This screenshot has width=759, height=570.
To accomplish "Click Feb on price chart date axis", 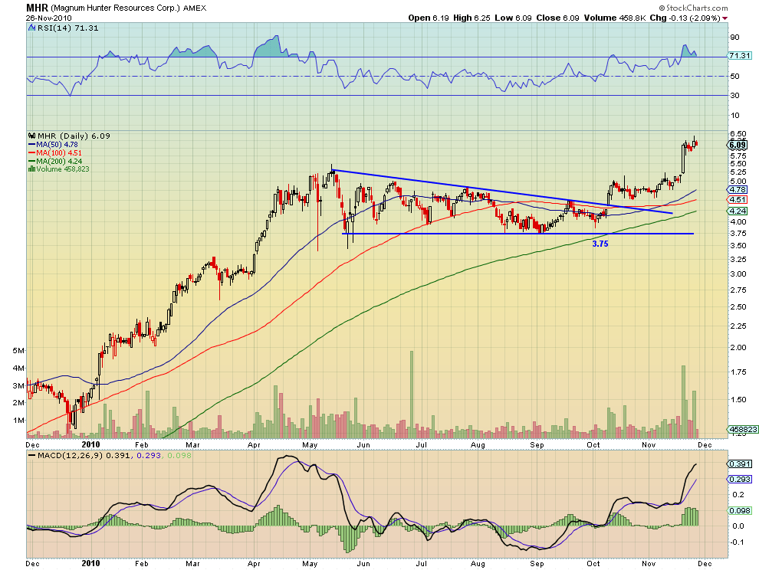I will [141, 444].
